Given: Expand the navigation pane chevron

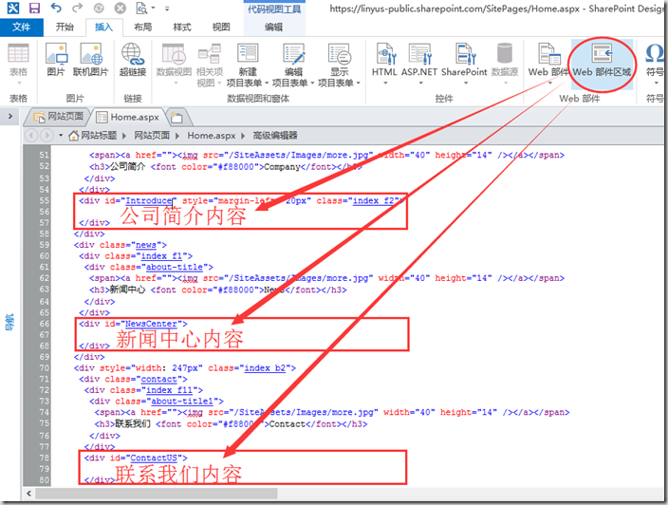Looking at the screenshot, I should tap(10, 116).
